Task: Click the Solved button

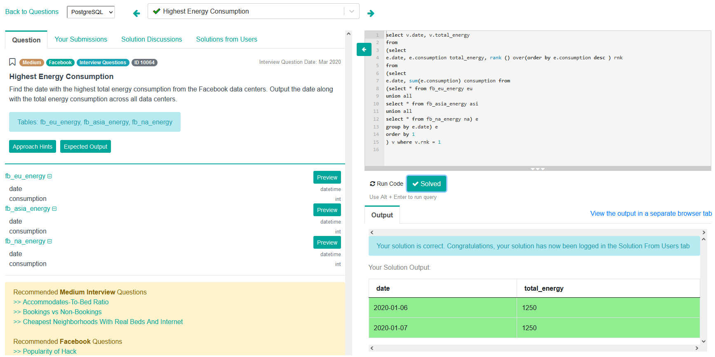Action: (x=426, y=184)
